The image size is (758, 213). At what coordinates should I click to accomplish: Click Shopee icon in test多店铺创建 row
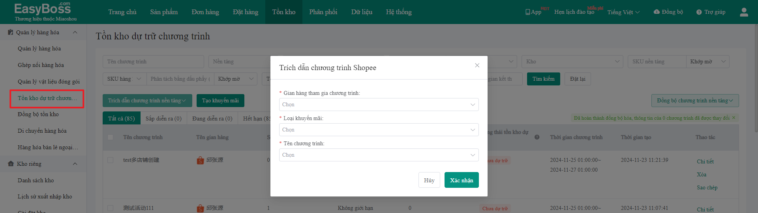click(x=200, y=160)
